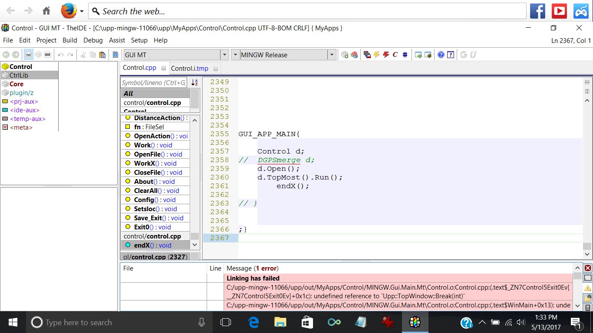
Task: Click the A-Z sort symbols icon
Action: 195,82
